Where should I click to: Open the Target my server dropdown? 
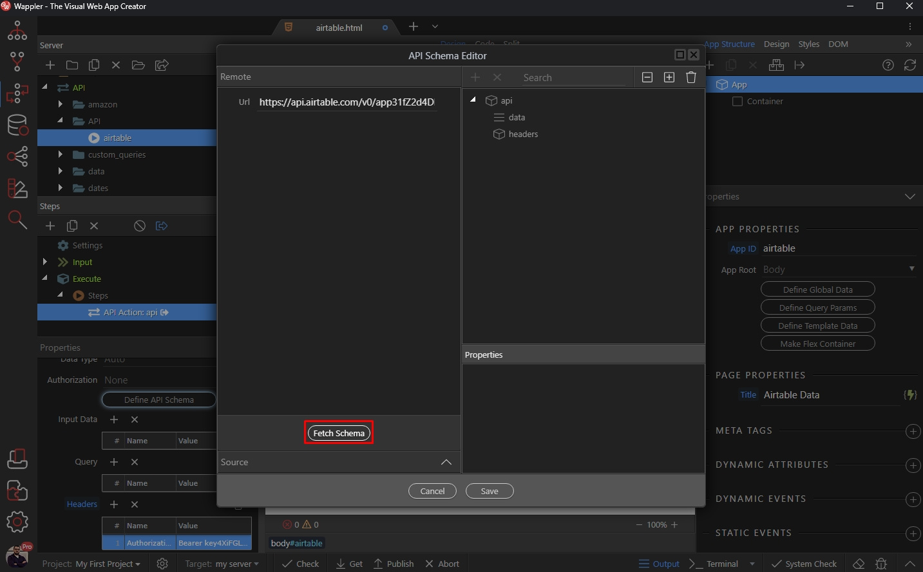(222, 564)
